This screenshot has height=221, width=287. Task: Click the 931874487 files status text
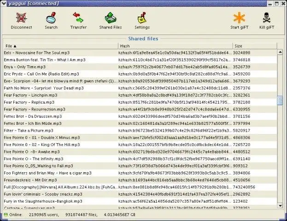click(x=82, y=215)
